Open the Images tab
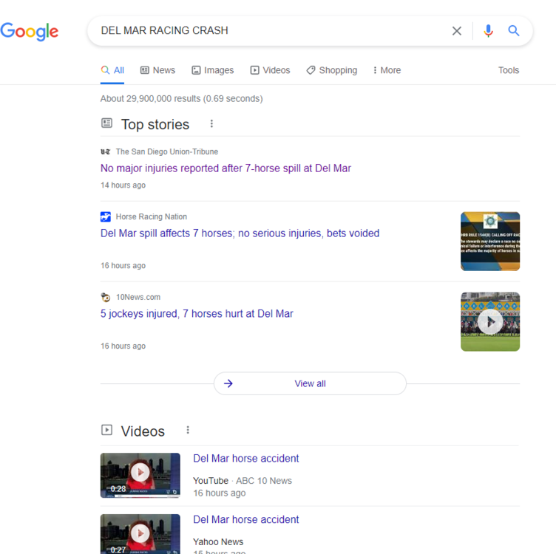Screen dimensions: 556x554 click(x=213, y=70)
